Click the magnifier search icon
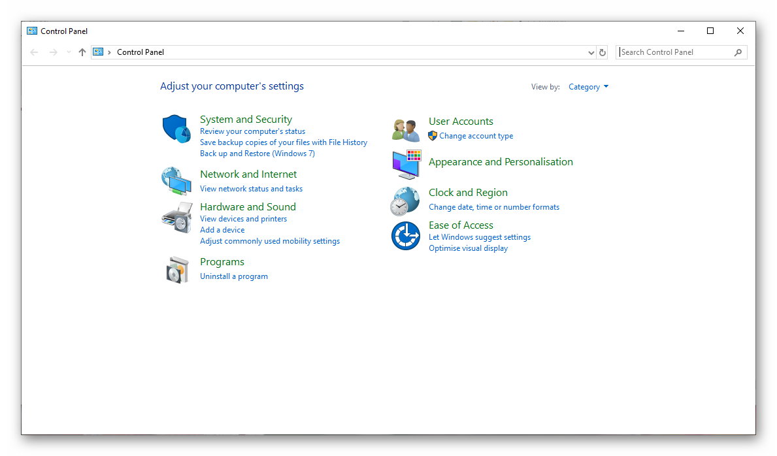The width and height of the screenshot is (777, 456). point(738,52)
